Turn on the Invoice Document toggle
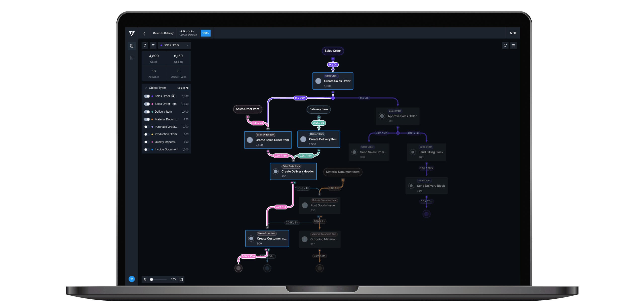The height and width of the screenshot is (301, 644). coord(147,149)
